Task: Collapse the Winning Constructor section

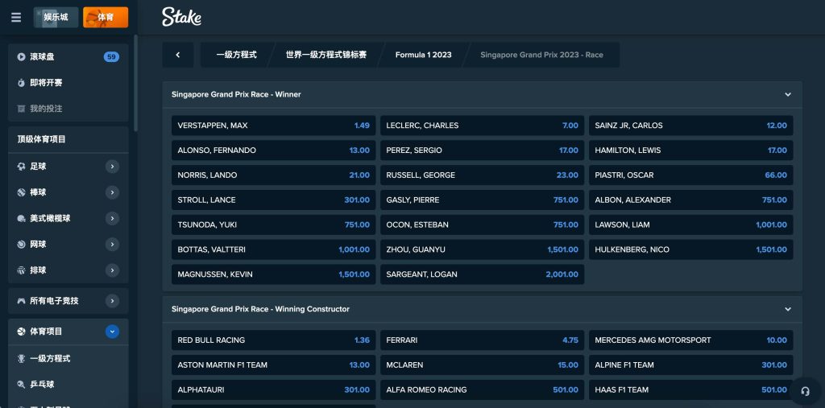Action: [788, 309]
